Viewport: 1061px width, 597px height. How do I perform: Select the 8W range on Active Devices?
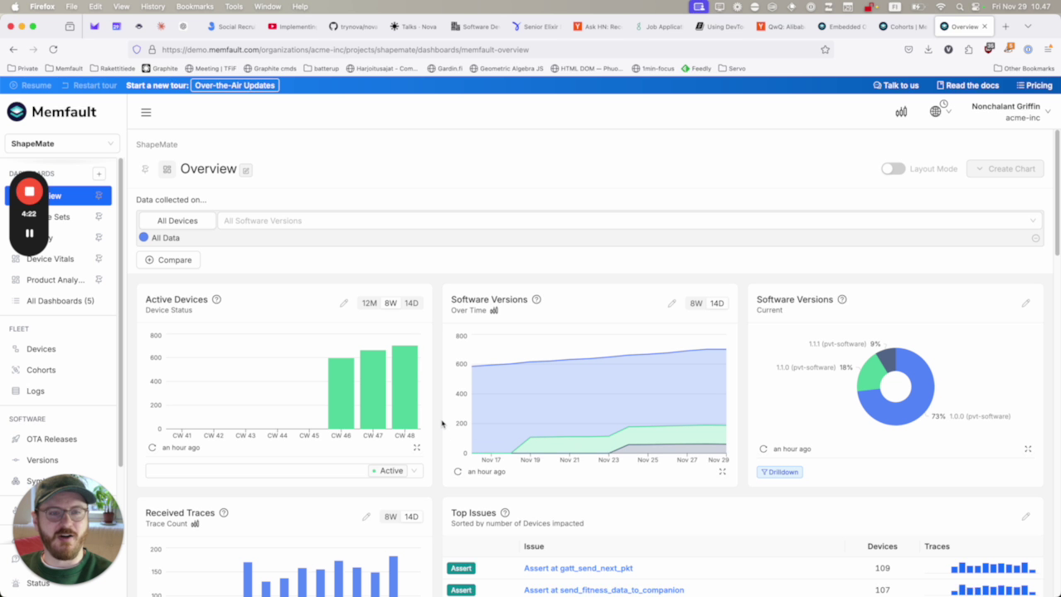tap(390, 303)
